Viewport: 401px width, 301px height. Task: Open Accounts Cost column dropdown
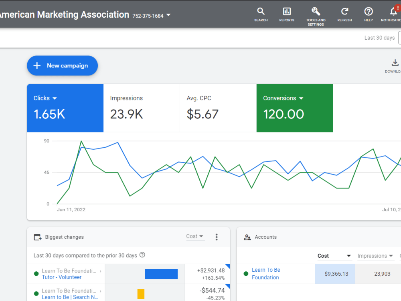point(334,256)
